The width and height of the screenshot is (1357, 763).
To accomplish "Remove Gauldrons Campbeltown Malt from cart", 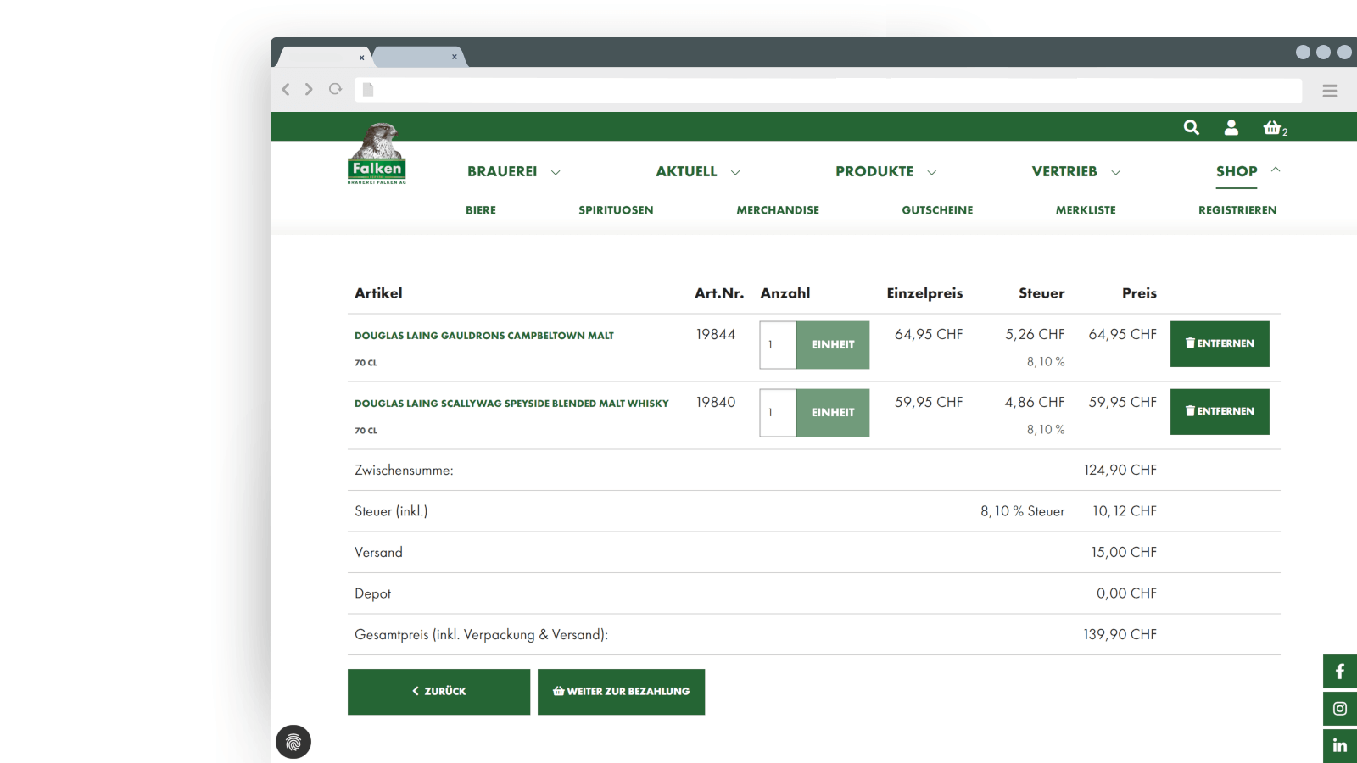I will [1220, 343].
